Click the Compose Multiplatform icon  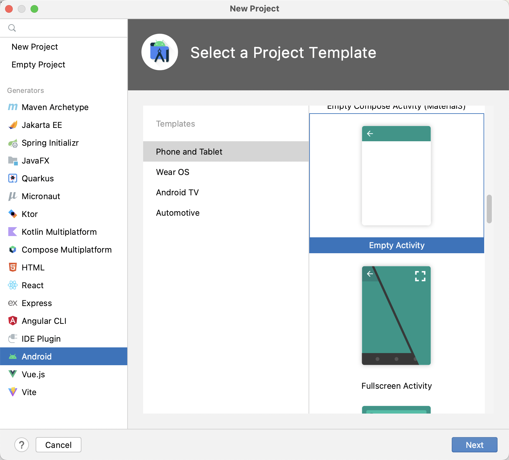click(13, 250)
